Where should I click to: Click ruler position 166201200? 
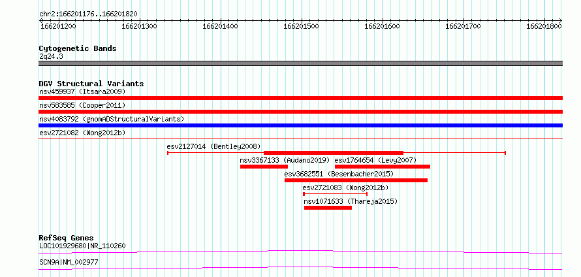57,26
